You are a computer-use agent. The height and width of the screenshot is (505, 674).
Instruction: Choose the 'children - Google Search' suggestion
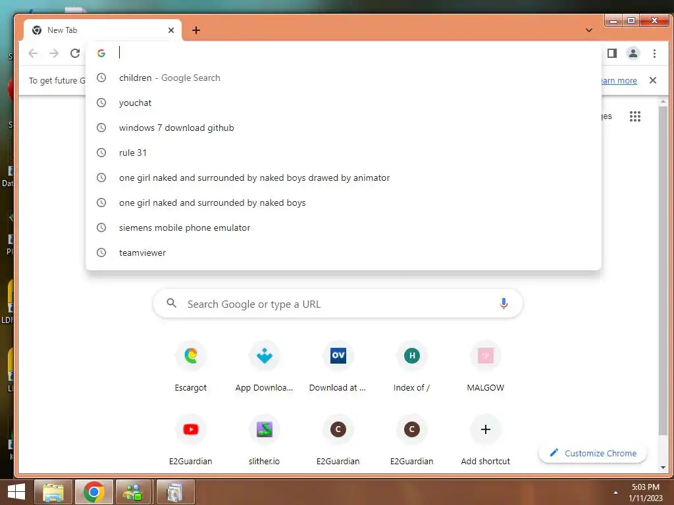coord(344,78)
